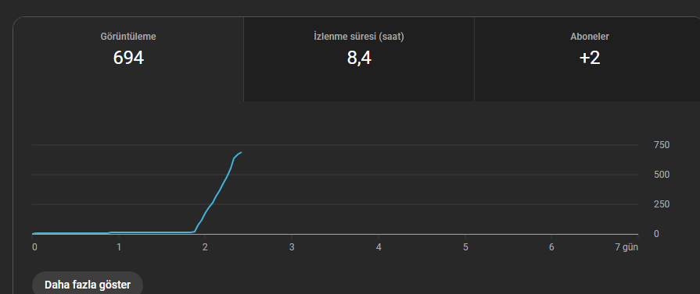Click day 2 label on horizontal axis

pyautogui.click(x=205, y=247)
